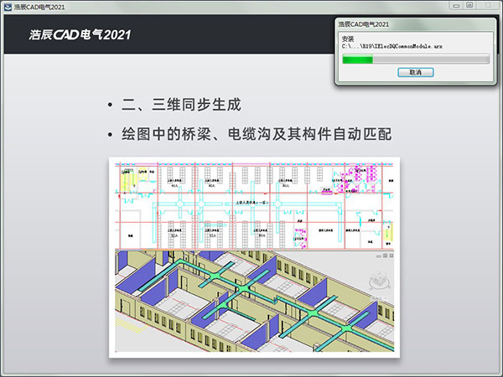Click the 浩辰CAD电气2021 progress dialog title
503x377 pixels.
(x=364, y=24)
